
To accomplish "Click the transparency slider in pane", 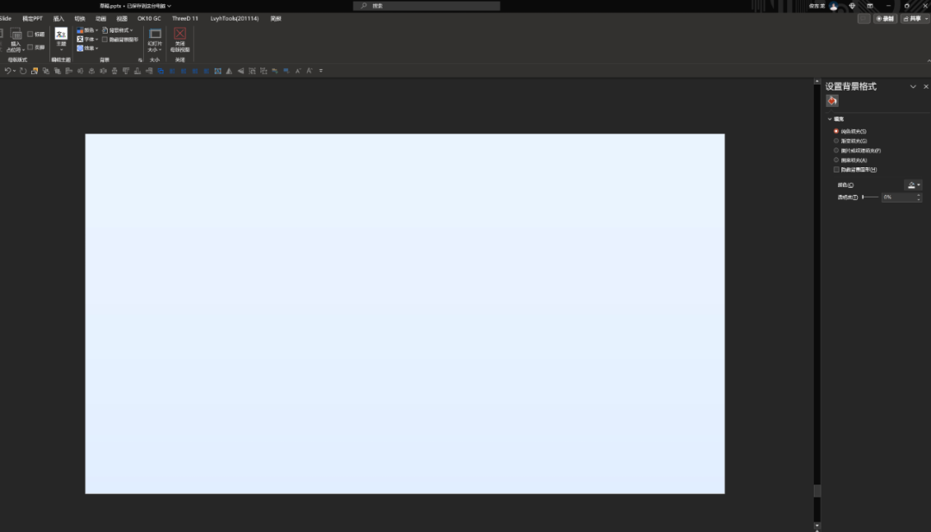I will pyautogui.click(x=870, y=197).
